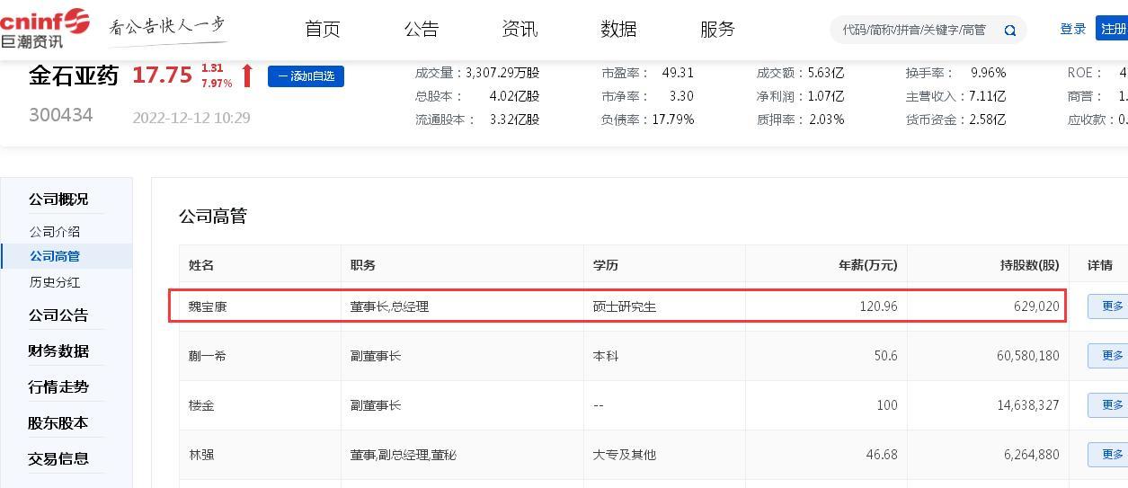Click the 姓名 column header
This screenshot has height=488, width=1128.
[201, 265]
